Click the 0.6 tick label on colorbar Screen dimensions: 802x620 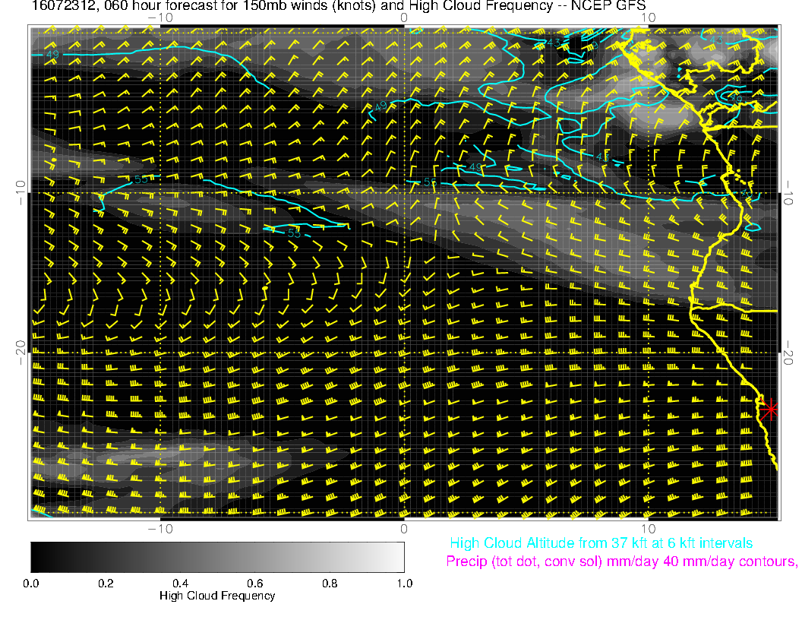point(254,584)
